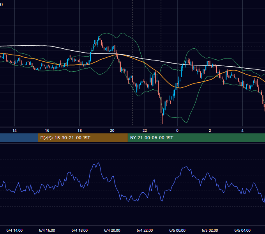Click the ロンドン 15:30-21:00 JST session bar
Screen dimensions: 265x234
pyautogui.click(x=83, y=138)
